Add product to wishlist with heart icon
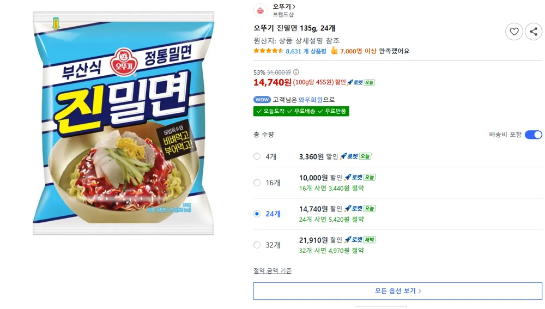545x309 pixels. pos(514,32)
